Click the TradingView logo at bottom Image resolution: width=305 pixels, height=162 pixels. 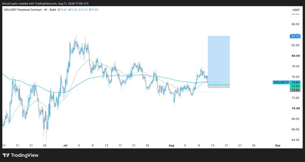pyautogui.click(x=21, y=155)
